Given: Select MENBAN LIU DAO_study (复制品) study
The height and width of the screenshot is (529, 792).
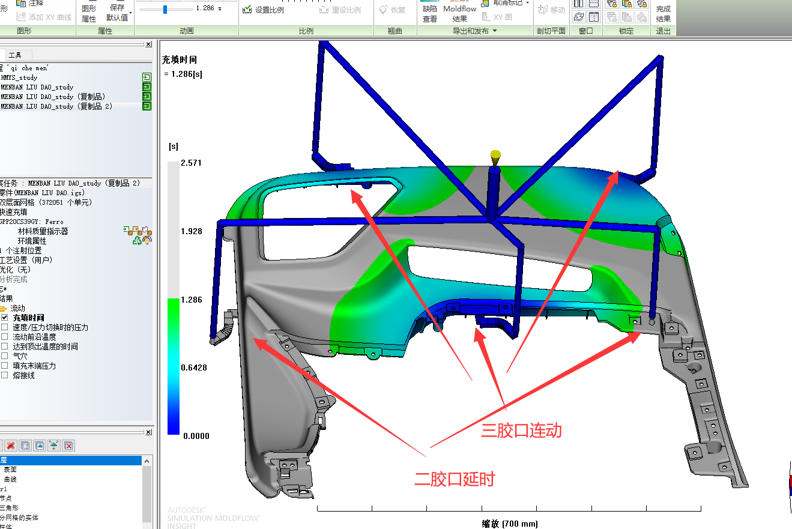Looking at the screenshot, I should coord(53,97).
